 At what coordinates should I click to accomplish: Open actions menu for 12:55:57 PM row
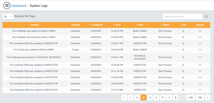pos(200,43)
